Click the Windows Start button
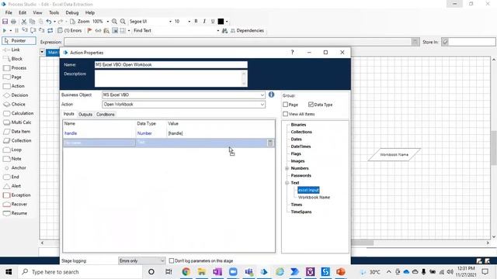 [x=9, y=272]
